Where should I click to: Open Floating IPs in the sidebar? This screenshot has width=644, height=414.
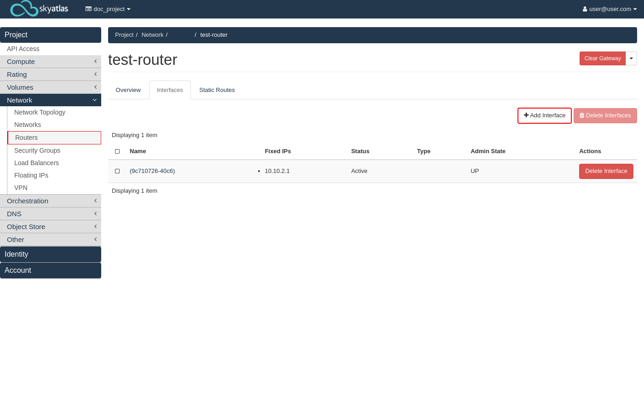(31, 175)
